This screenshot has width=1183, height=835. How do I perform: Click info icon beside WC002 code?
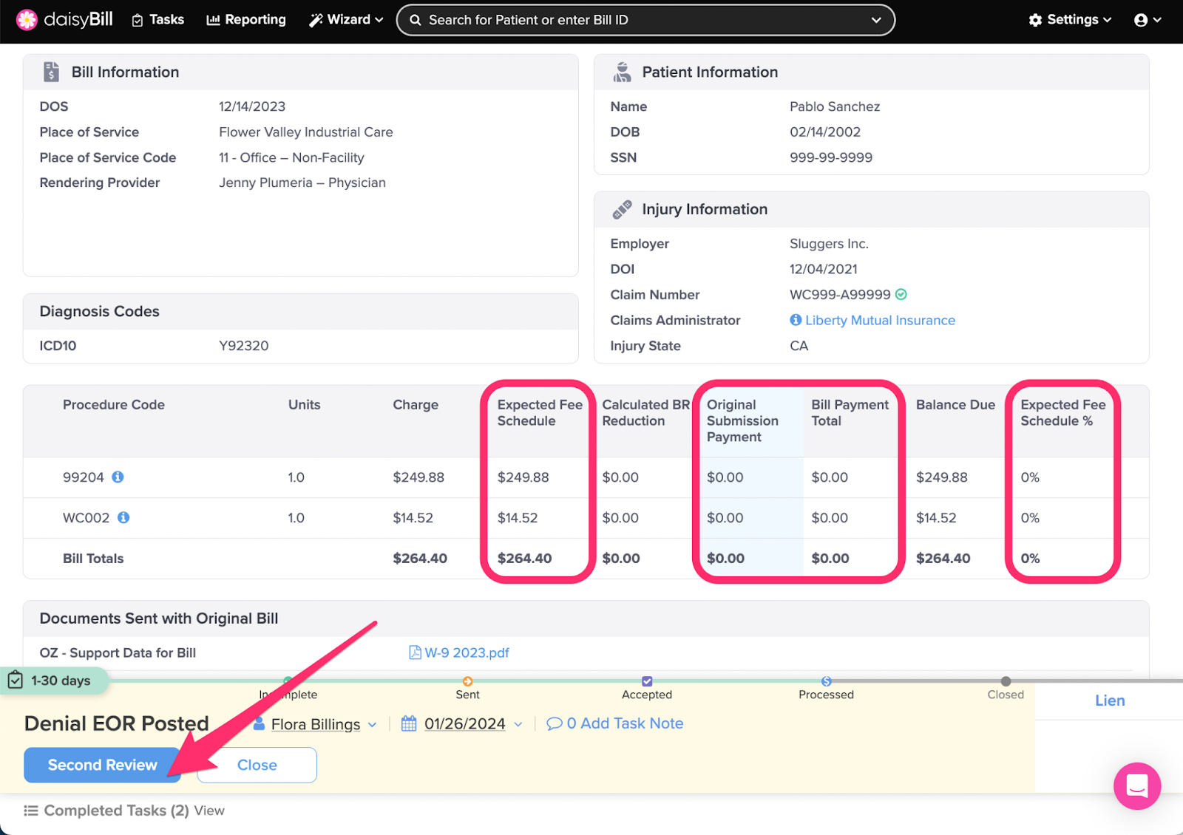(x=123, y=518)
